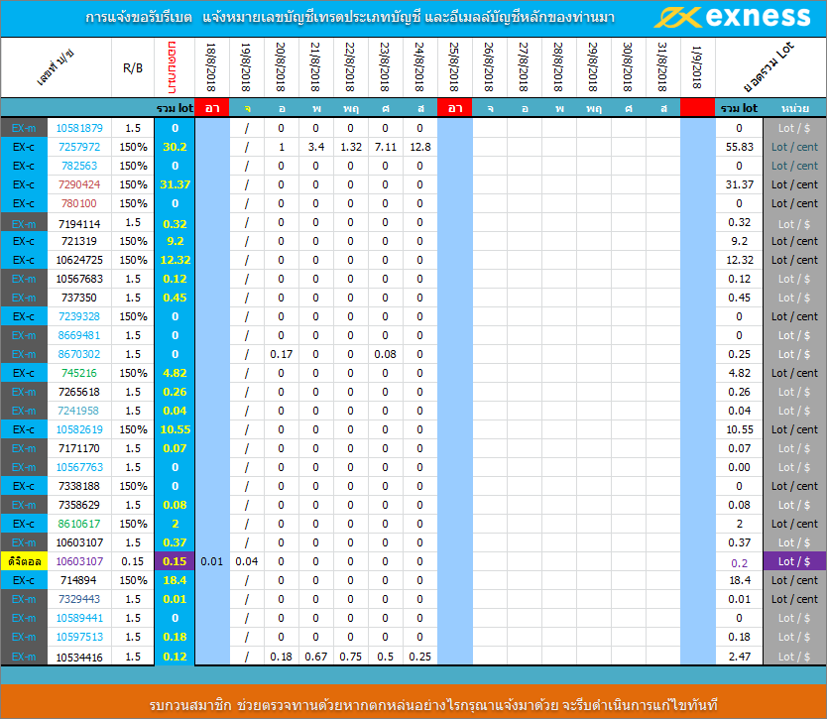Image resolution: width=827 pixels, height=719 pixels.
Task: Select account number 7239328
Action: 79,316
